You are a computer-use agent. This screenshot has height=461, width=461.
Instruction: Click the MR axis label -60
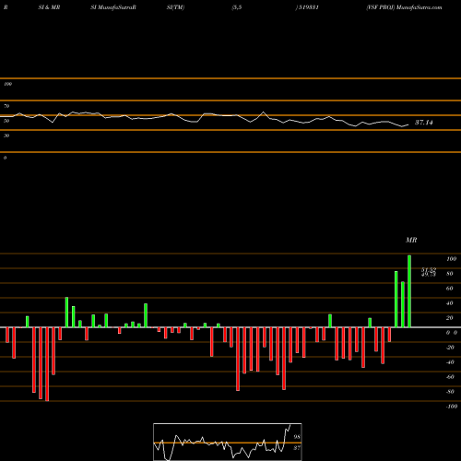point(450,377)
